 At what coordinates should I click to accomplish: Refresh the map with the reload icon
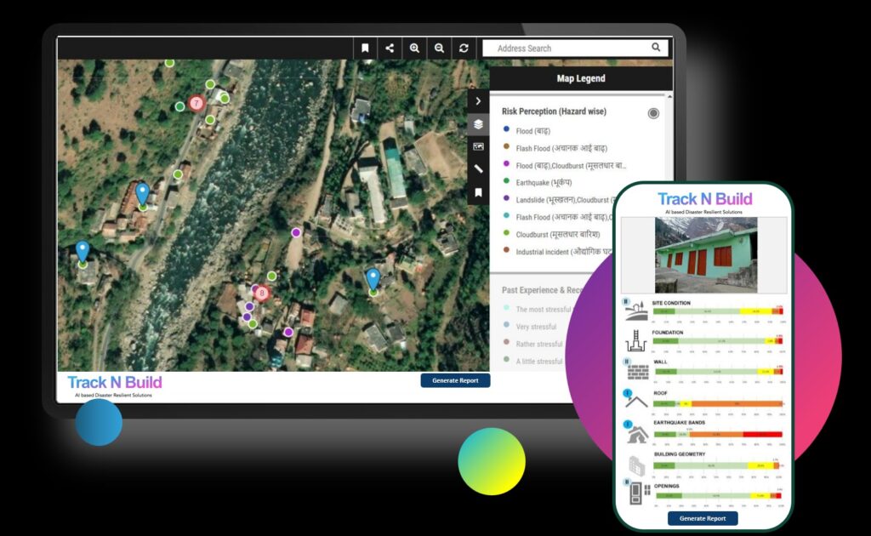[x=464, y=48]
